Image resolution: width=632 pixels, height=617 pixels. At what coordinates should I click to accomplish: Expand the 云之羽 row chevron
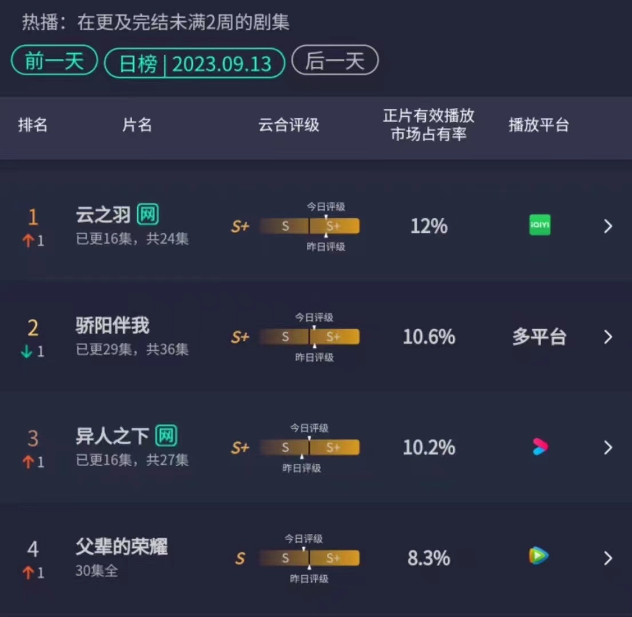pyautogui.click(x=608, y=226)
